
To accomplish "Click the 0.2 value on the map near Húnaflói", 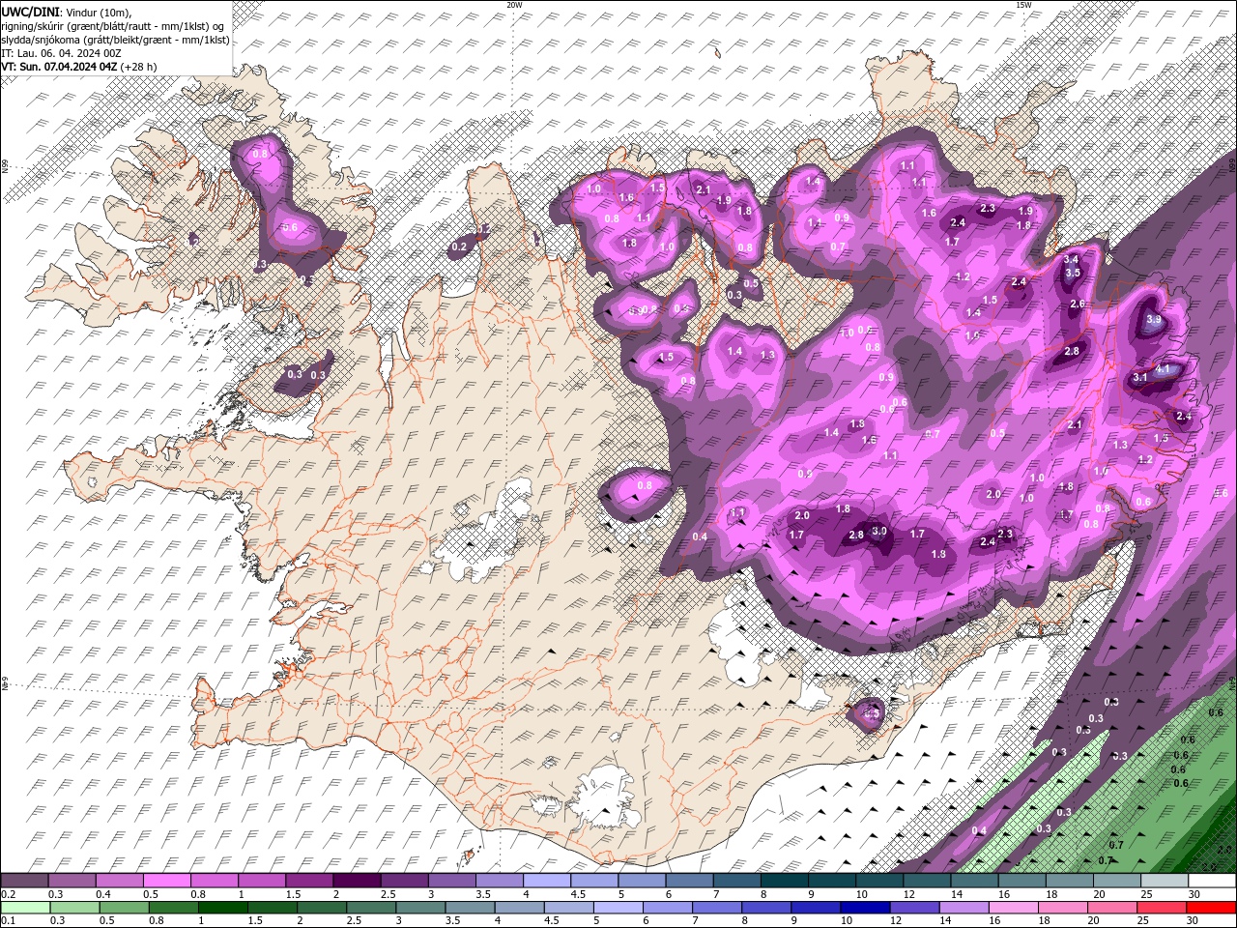I will [459, 247].
